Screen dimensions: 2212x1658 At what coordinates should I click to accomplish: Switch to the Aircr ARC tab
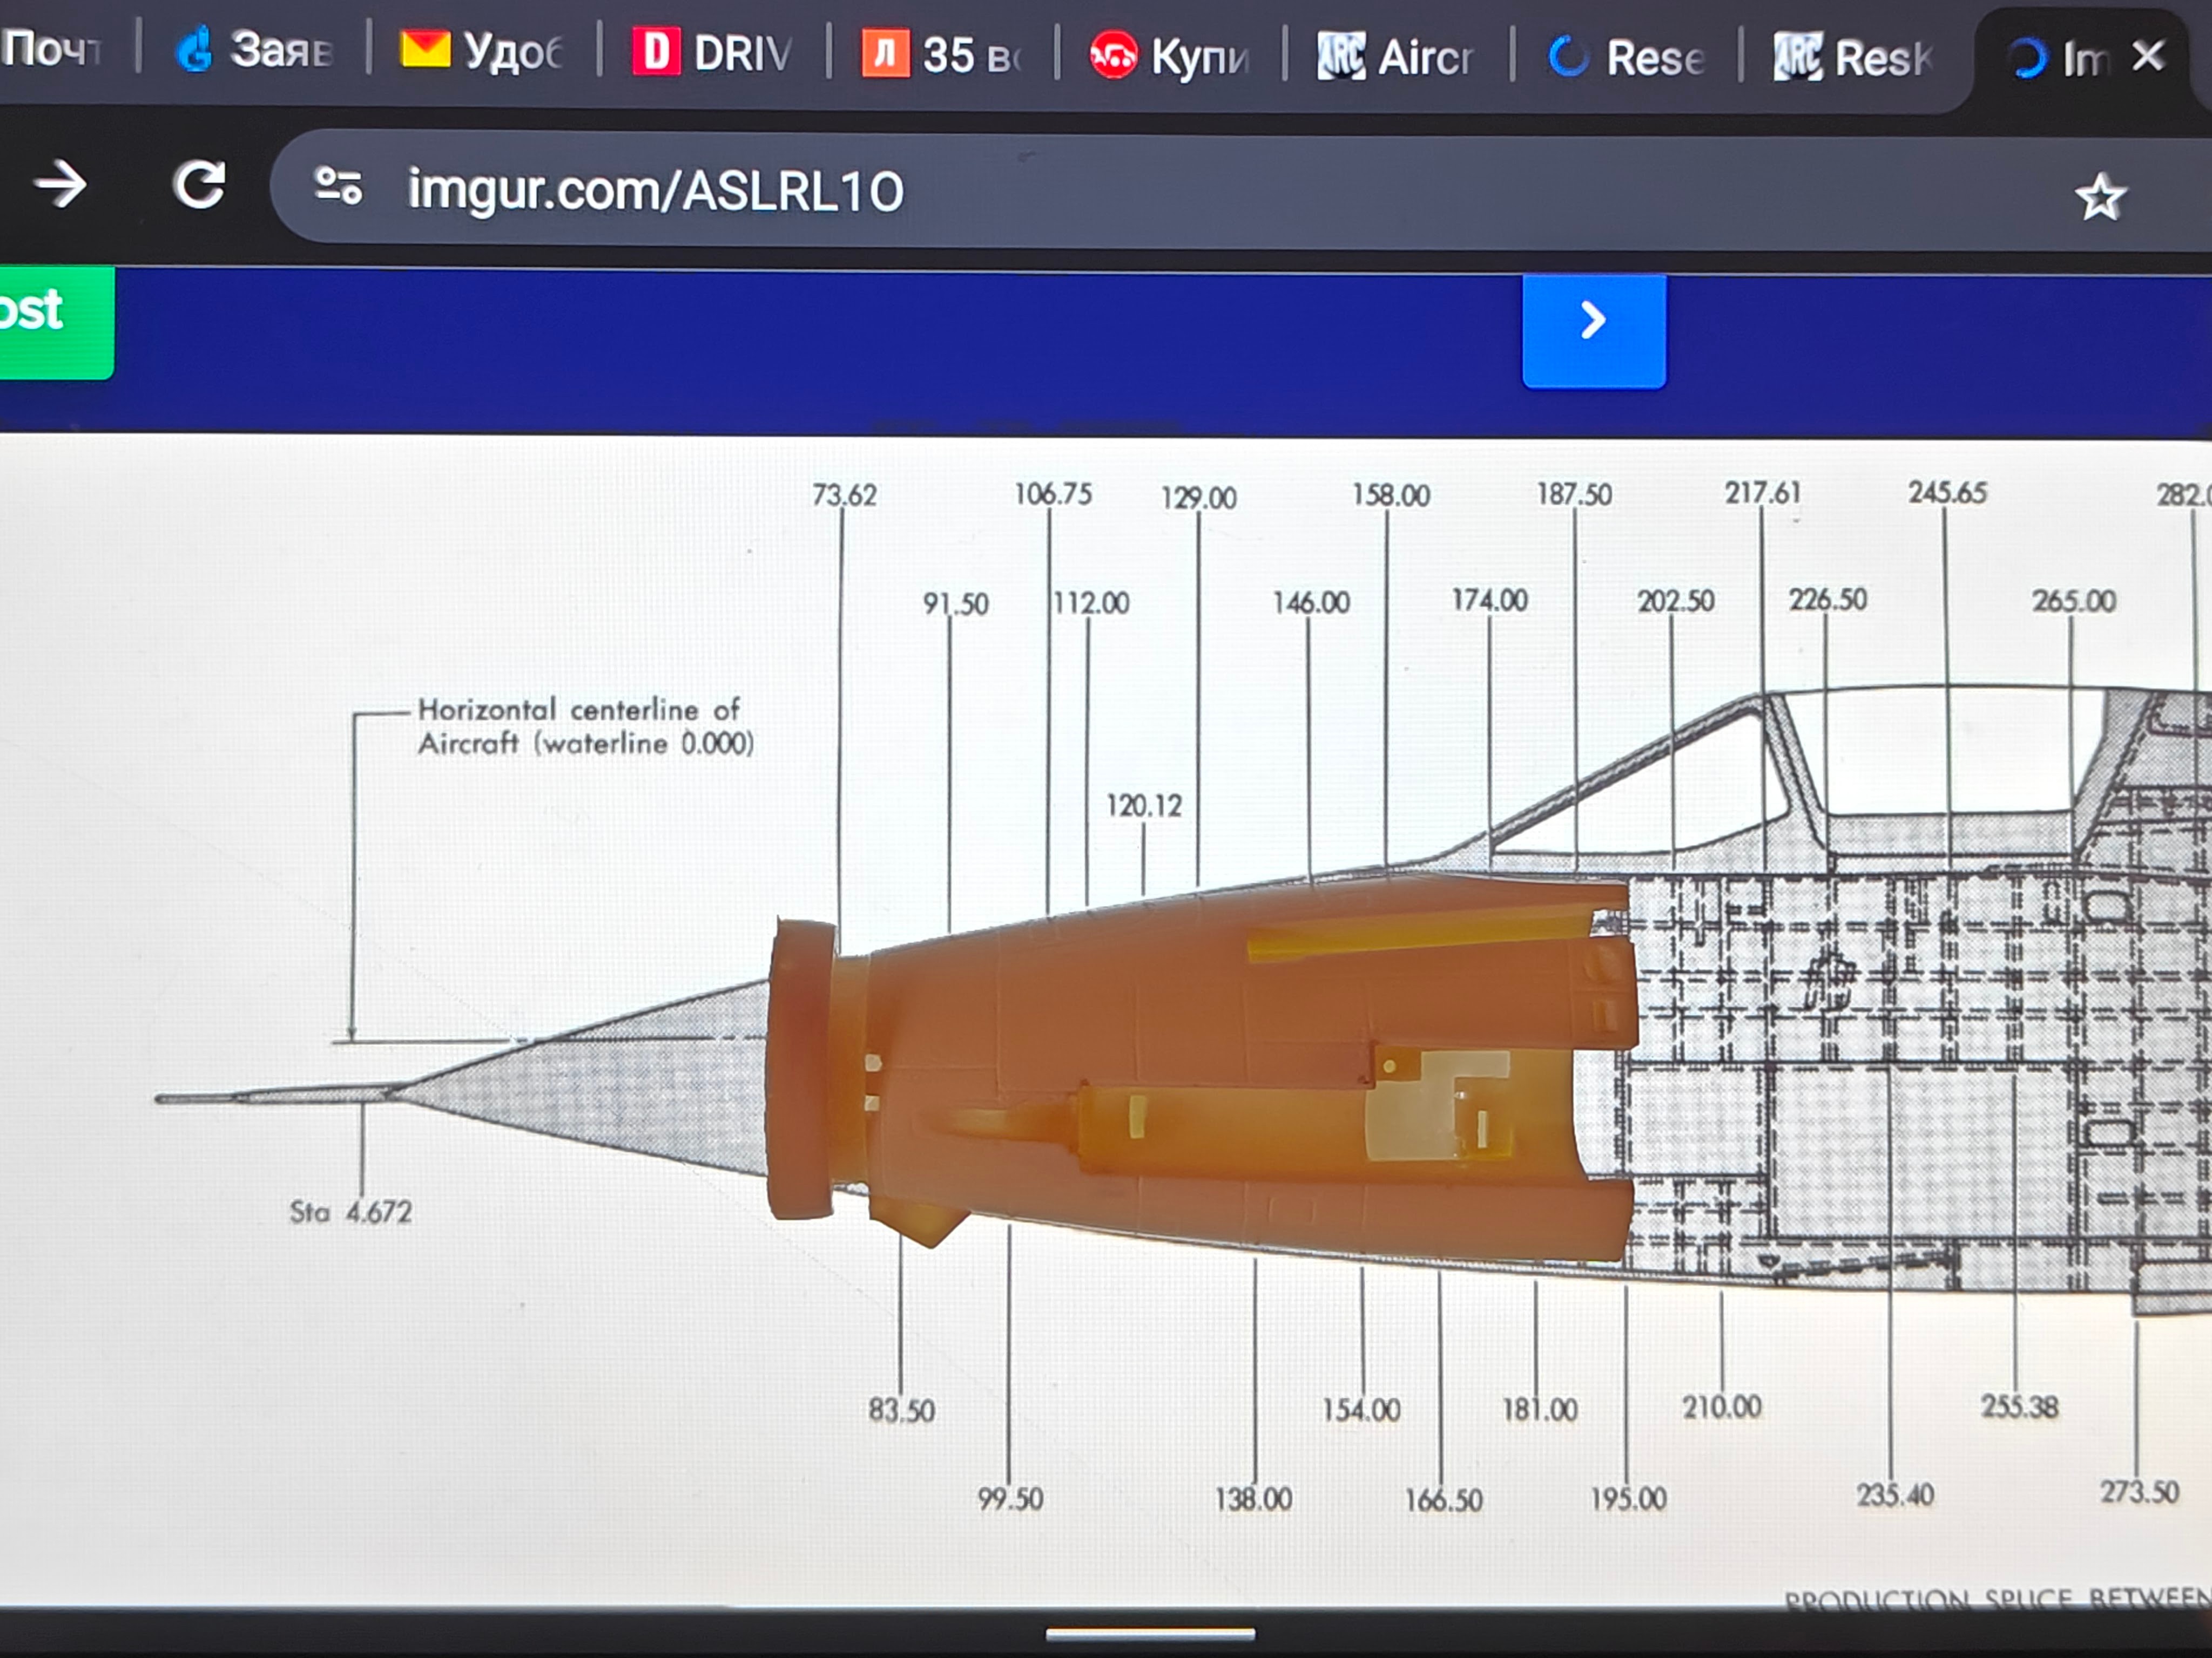pyautogui.click(x=1395, y=56)
